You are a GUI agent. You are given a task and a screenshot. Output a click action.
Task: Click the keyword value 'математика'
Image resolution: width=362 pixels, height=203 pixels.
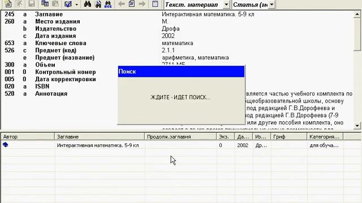(x=177, y=43)
